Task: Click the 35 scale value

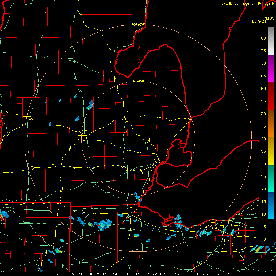Action: point(263,151)
